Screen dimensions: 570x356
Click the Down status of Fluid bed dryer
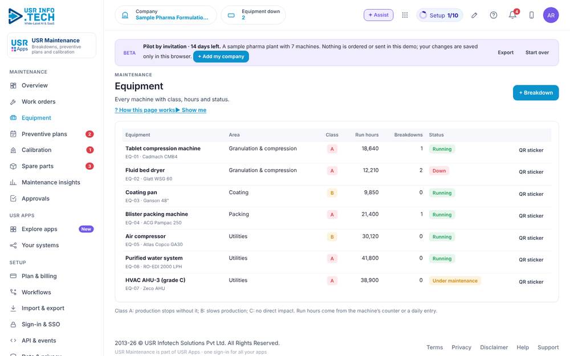[439, 171]
